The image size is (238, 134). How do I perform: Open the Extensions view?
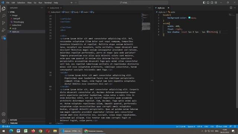pos(3,37)
